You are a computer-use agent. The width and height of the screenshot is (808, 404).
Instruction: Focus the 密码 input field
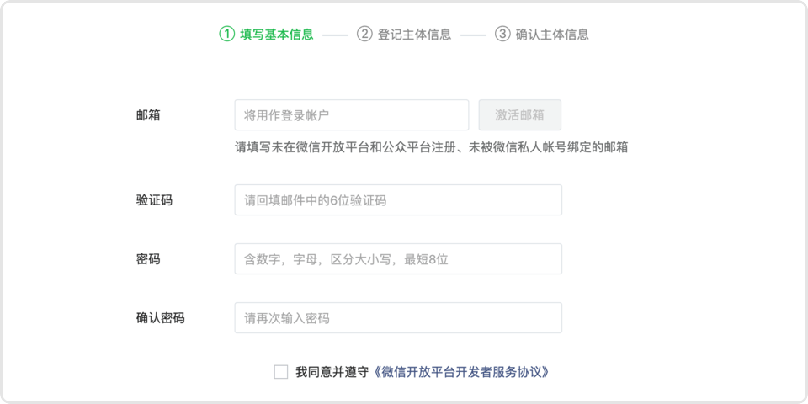click(x=398, y=259)
